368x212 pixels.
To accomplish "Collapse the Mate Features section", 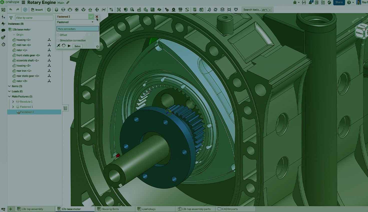I will pos(9,96).
